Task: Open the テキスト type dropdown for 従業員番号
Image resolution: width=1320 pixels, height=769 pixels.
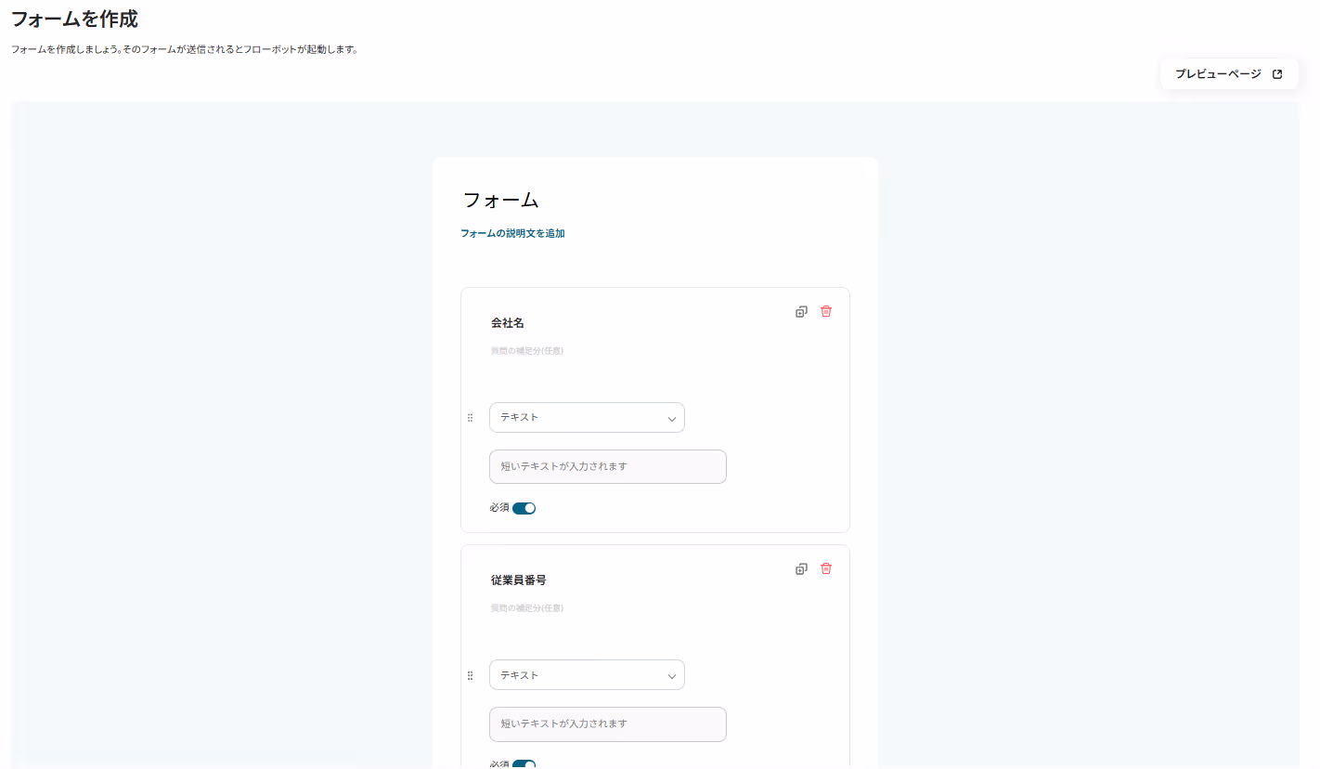Action: (587, 675)
